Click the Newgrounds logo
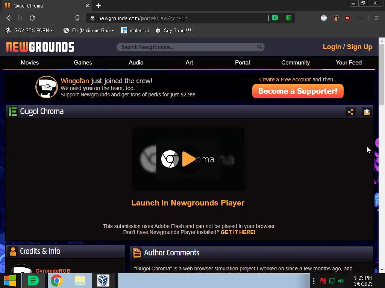 tap(40, 47)
